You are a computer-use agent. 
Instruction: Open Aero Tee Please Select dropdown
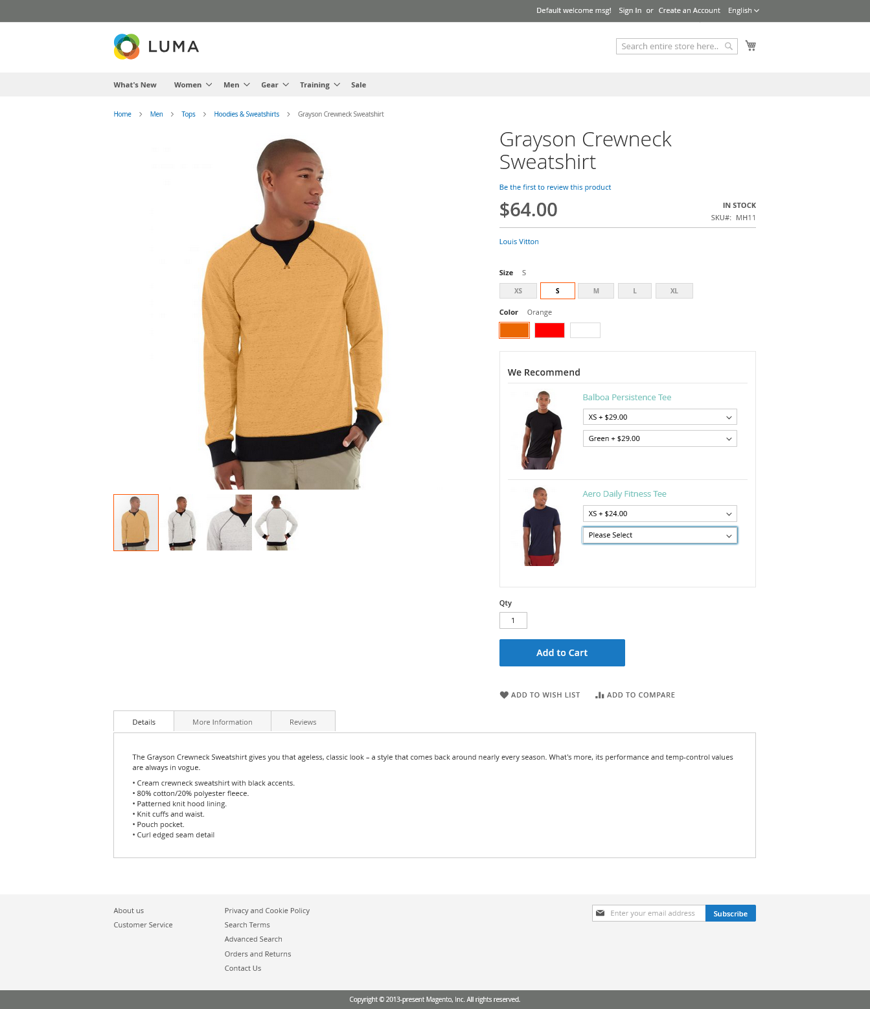pyautogui.click(x=659, y=535)
